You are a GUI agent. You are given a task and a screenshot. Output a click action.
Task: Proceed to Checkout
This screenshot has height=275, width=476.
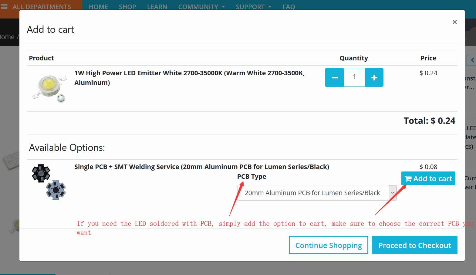(x=414, y=245)
